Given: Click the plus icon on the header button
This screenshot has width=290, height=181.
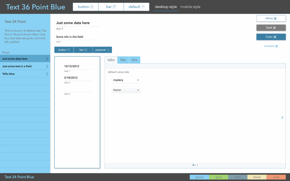Looking at the screenshot, I should point(91,7).
